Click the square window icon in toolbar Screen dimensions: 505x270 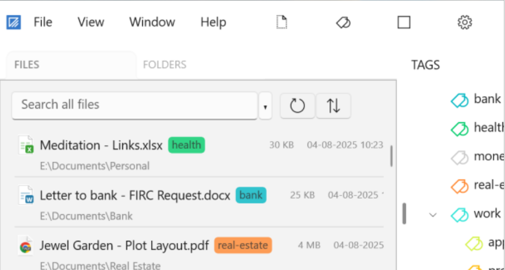point(404,22)
